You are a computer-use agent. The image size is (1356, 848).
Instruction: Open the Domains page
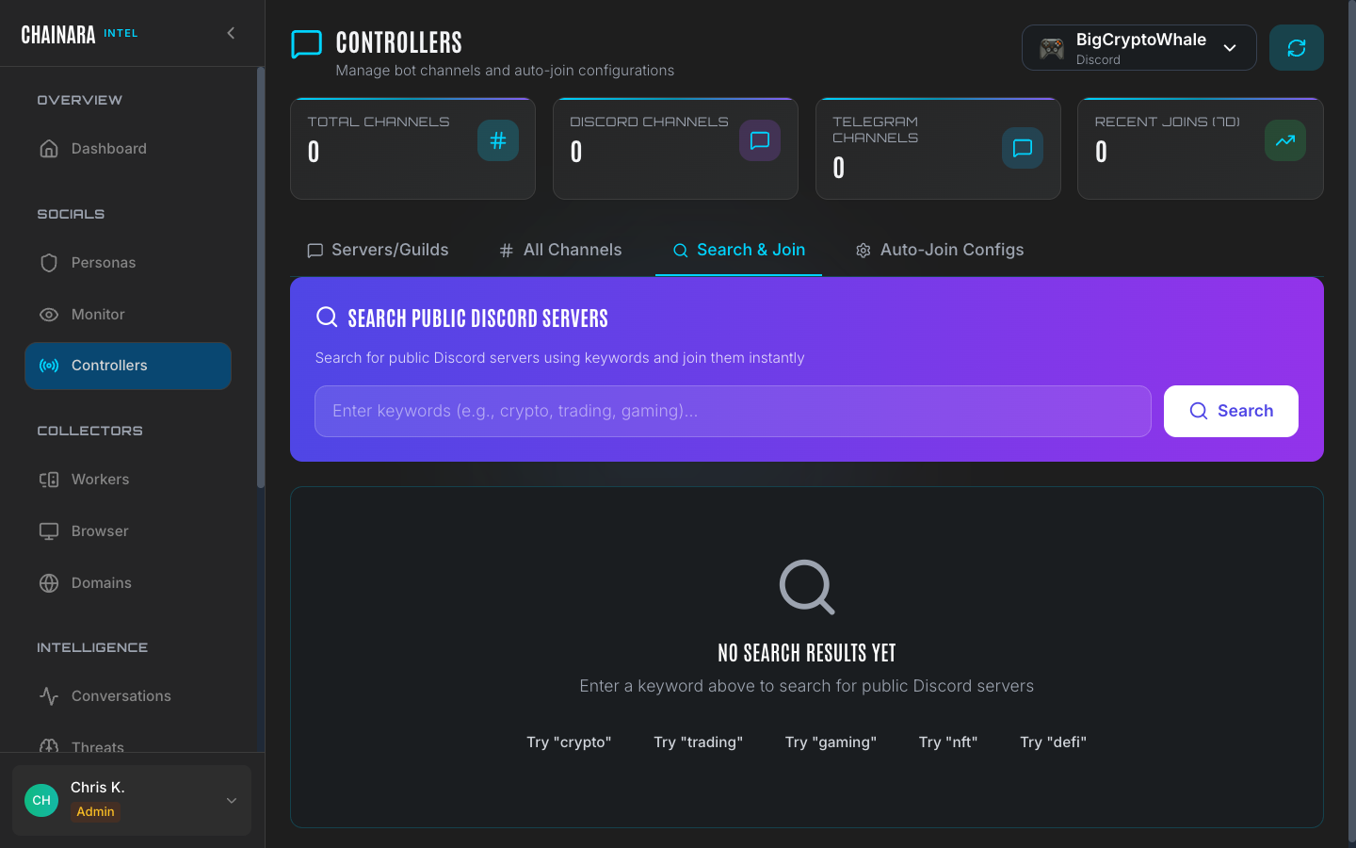pos(128,583)
